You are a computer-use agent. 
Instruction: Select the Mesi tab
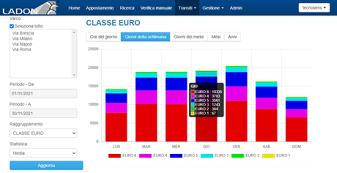pyautogui.click(x=216, y=37)
